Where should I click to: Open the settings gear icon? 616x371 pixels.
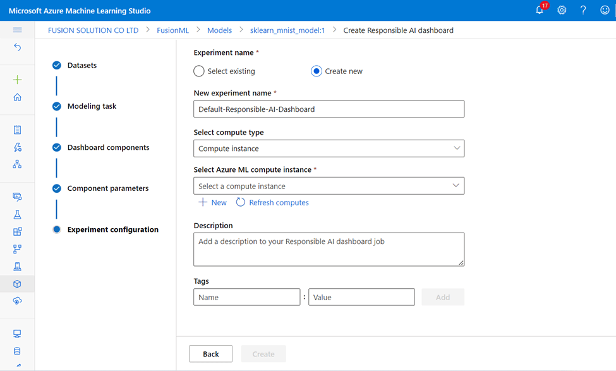click(562, 10)
